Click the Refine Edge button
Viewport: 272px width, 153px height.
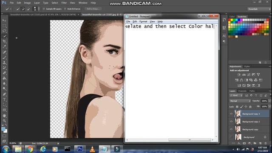[x=93, y=9]
